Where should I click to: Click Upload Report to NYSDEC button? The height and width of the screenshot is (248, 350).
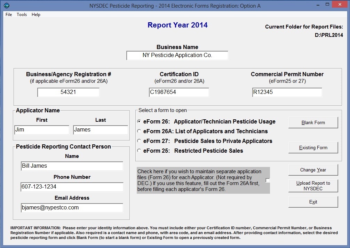point(313,186)
